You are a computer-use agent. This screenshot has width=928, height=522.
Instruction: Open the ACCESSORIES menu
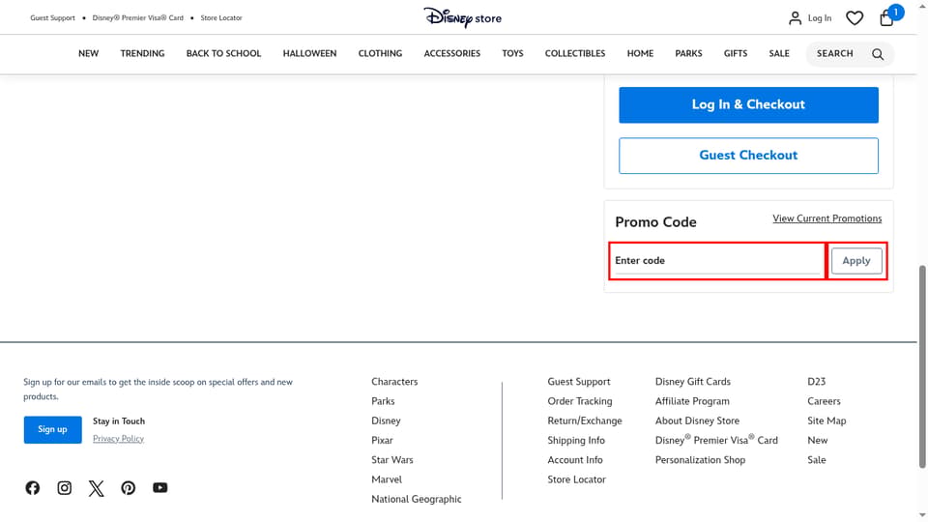(x=452, y=53)
